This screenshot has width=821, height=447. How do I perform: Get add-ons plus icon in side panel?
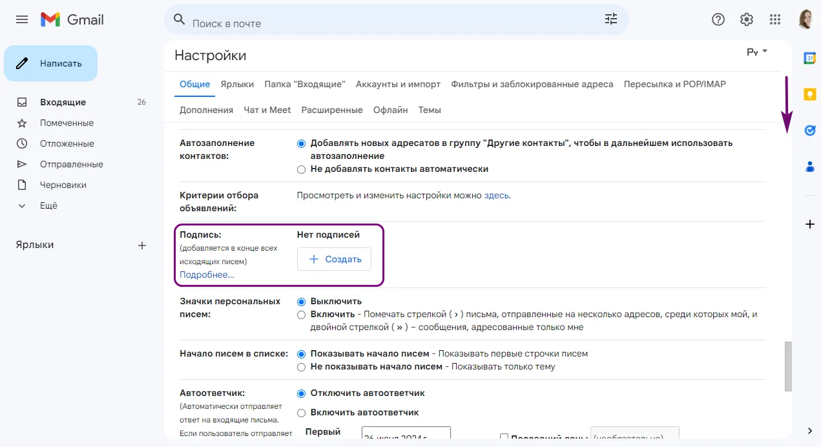point(809,224)
